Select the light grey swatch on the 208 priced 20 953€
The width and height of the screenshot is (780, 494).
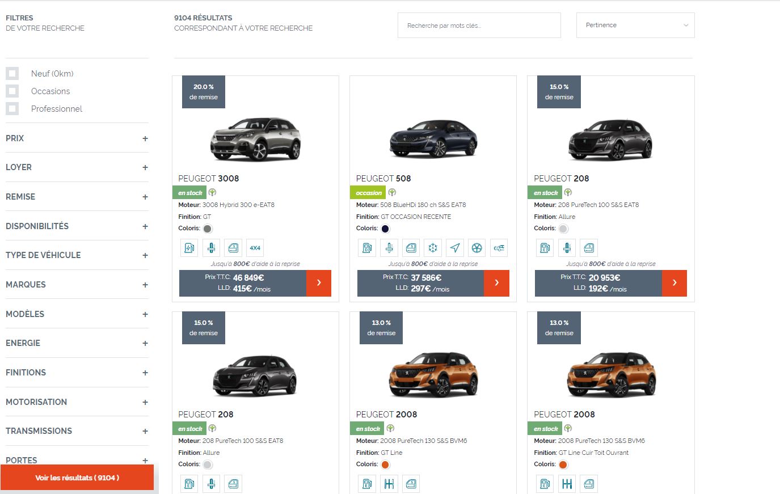click(x=563, y=229)
